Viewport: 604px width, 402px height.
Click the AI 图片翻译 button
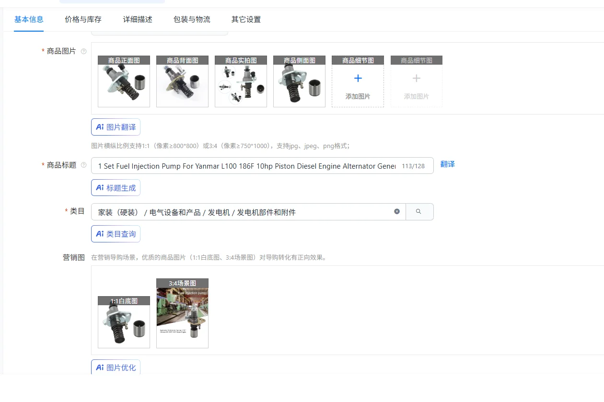click(116, 127)
